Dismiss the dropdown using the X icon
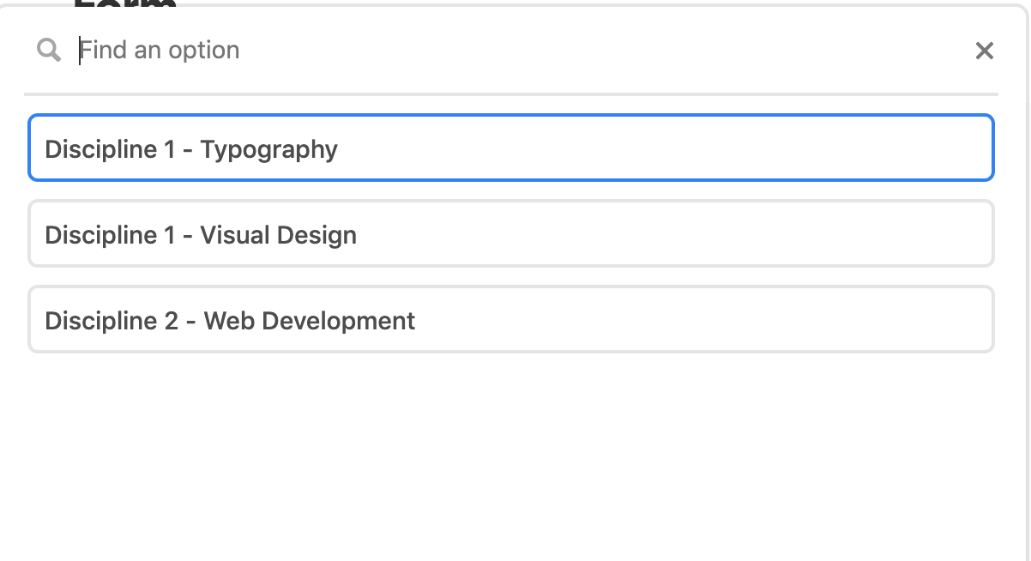Screen dimensions: 1031x561 (x=985, y=51)
